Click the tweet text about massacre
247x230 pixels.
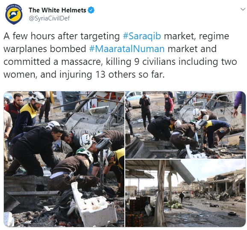[120, 55]
